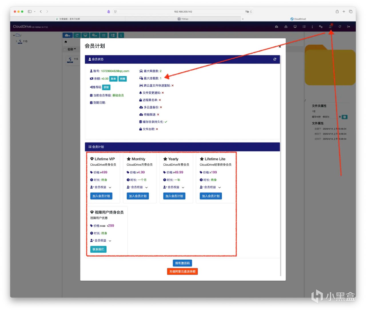Viewport: 366px width, 311px height.
Task: Click the orange 充值阿里云盘送余额 button
Action: pos(182,272)
